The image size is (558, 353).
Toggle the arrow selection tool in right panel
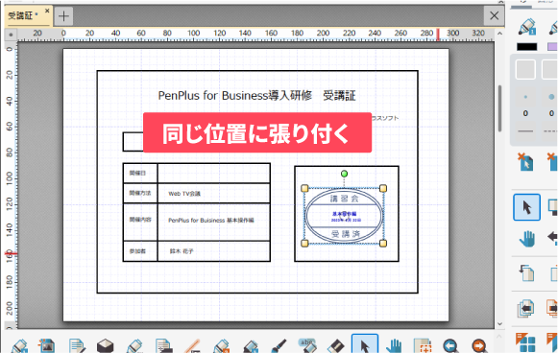pos(526,207)
